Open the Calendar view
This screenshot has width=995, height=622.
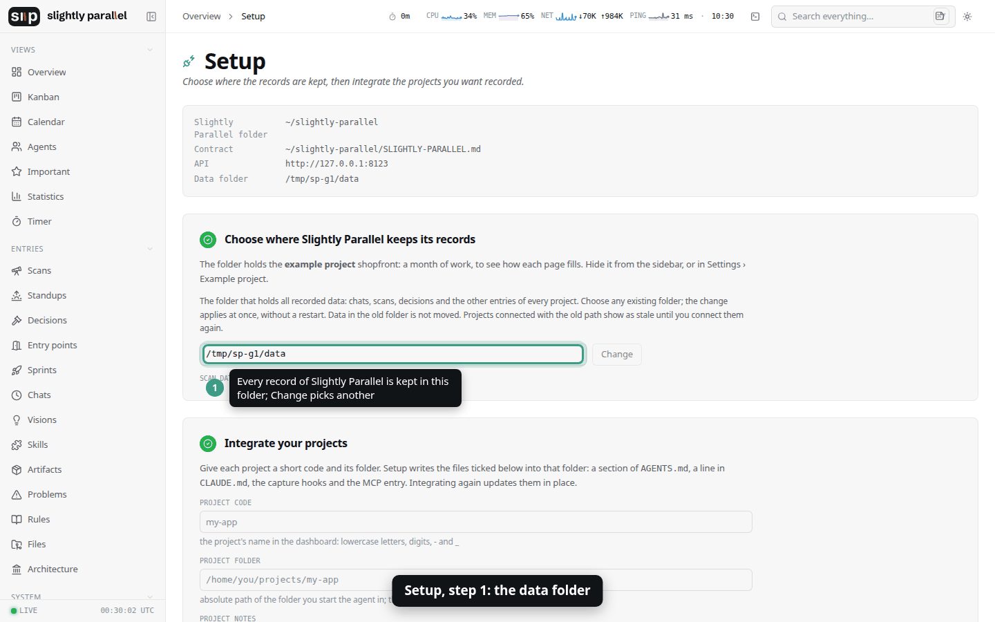pos(83,122)
